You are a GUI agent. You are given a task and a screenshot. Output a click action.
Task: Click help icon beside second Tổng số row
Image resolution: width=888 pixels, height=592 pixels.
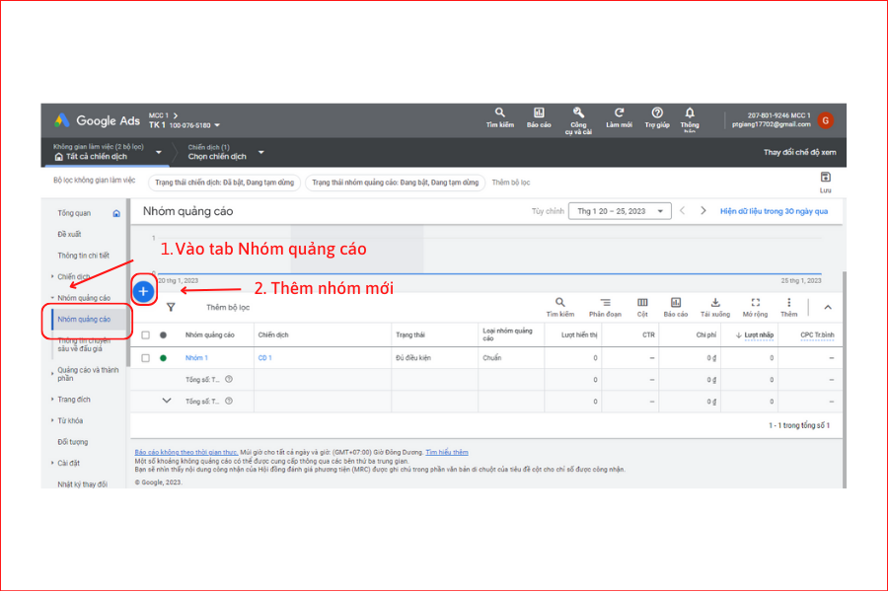[x=229, y=401]
